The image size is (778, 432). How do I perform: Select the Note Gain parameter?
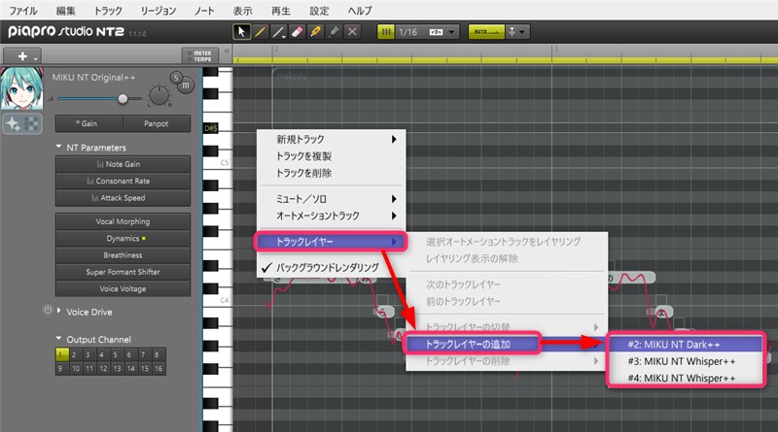(x=123, y=164)
